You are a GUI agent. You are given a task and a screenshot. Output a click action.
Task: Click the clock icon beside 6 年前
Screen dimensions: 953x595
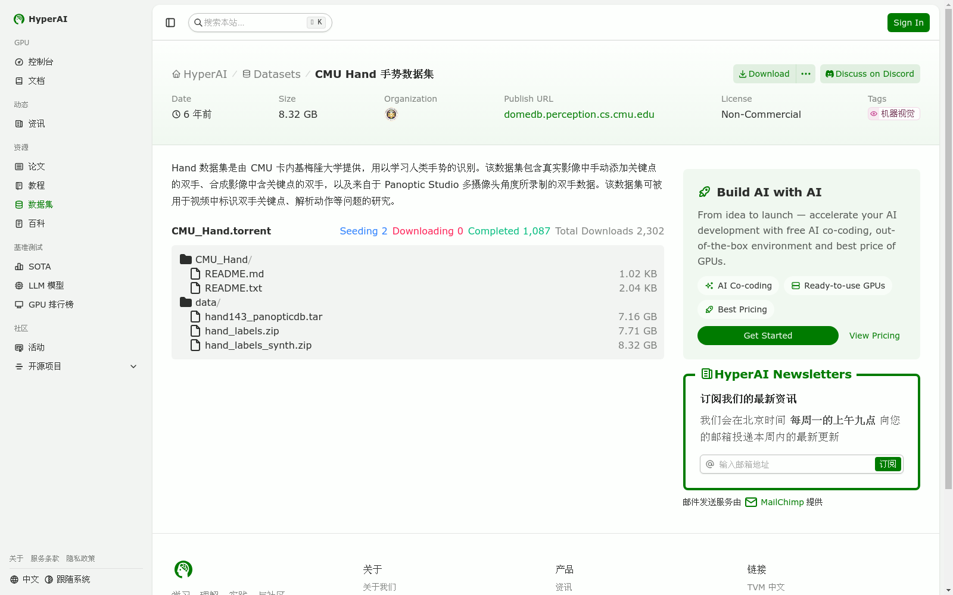tap(176, 114)
